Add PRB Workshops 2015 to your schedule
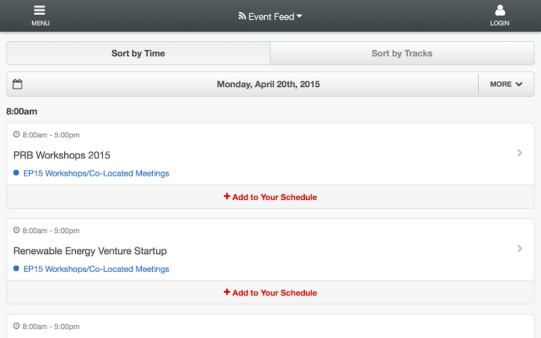The image size is (541, 338). [x=270, y=197]
